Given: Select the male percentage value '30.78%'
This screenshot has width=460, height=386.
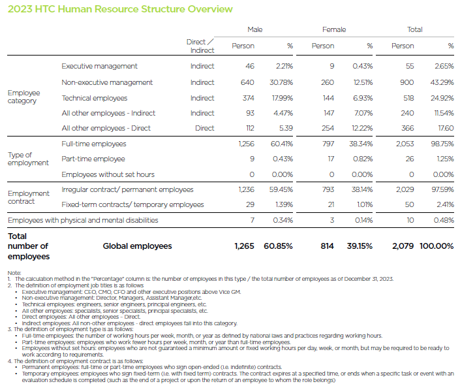Looking at the screenshot, I should (281, 82).
